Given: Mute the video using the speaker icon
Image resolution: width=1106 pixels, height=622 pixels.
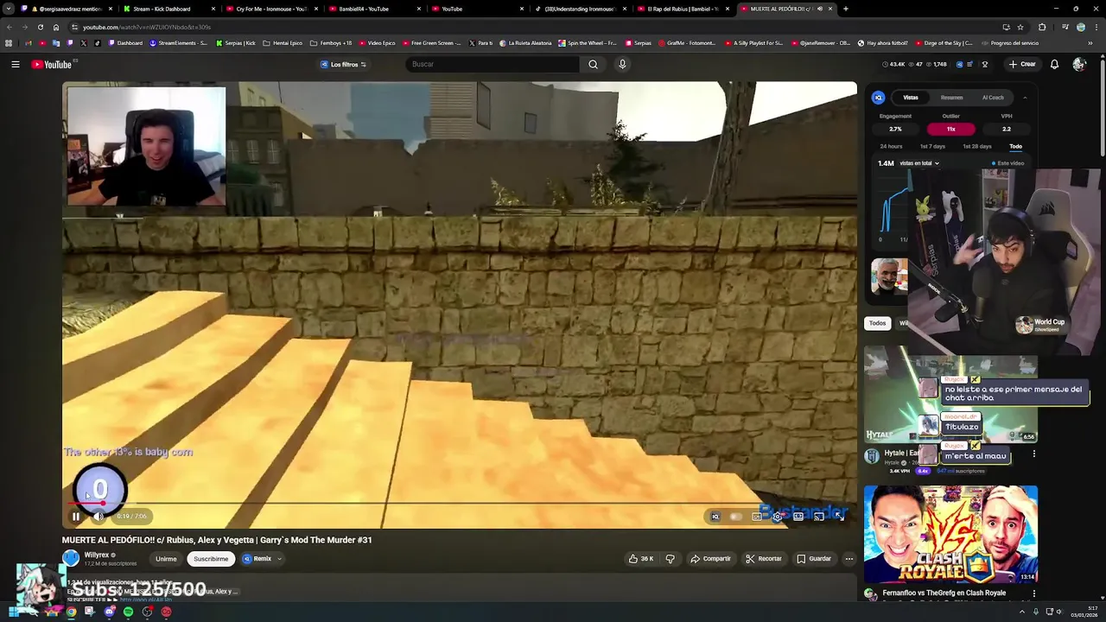Looking at the screenshot, I should coord(99,517).
